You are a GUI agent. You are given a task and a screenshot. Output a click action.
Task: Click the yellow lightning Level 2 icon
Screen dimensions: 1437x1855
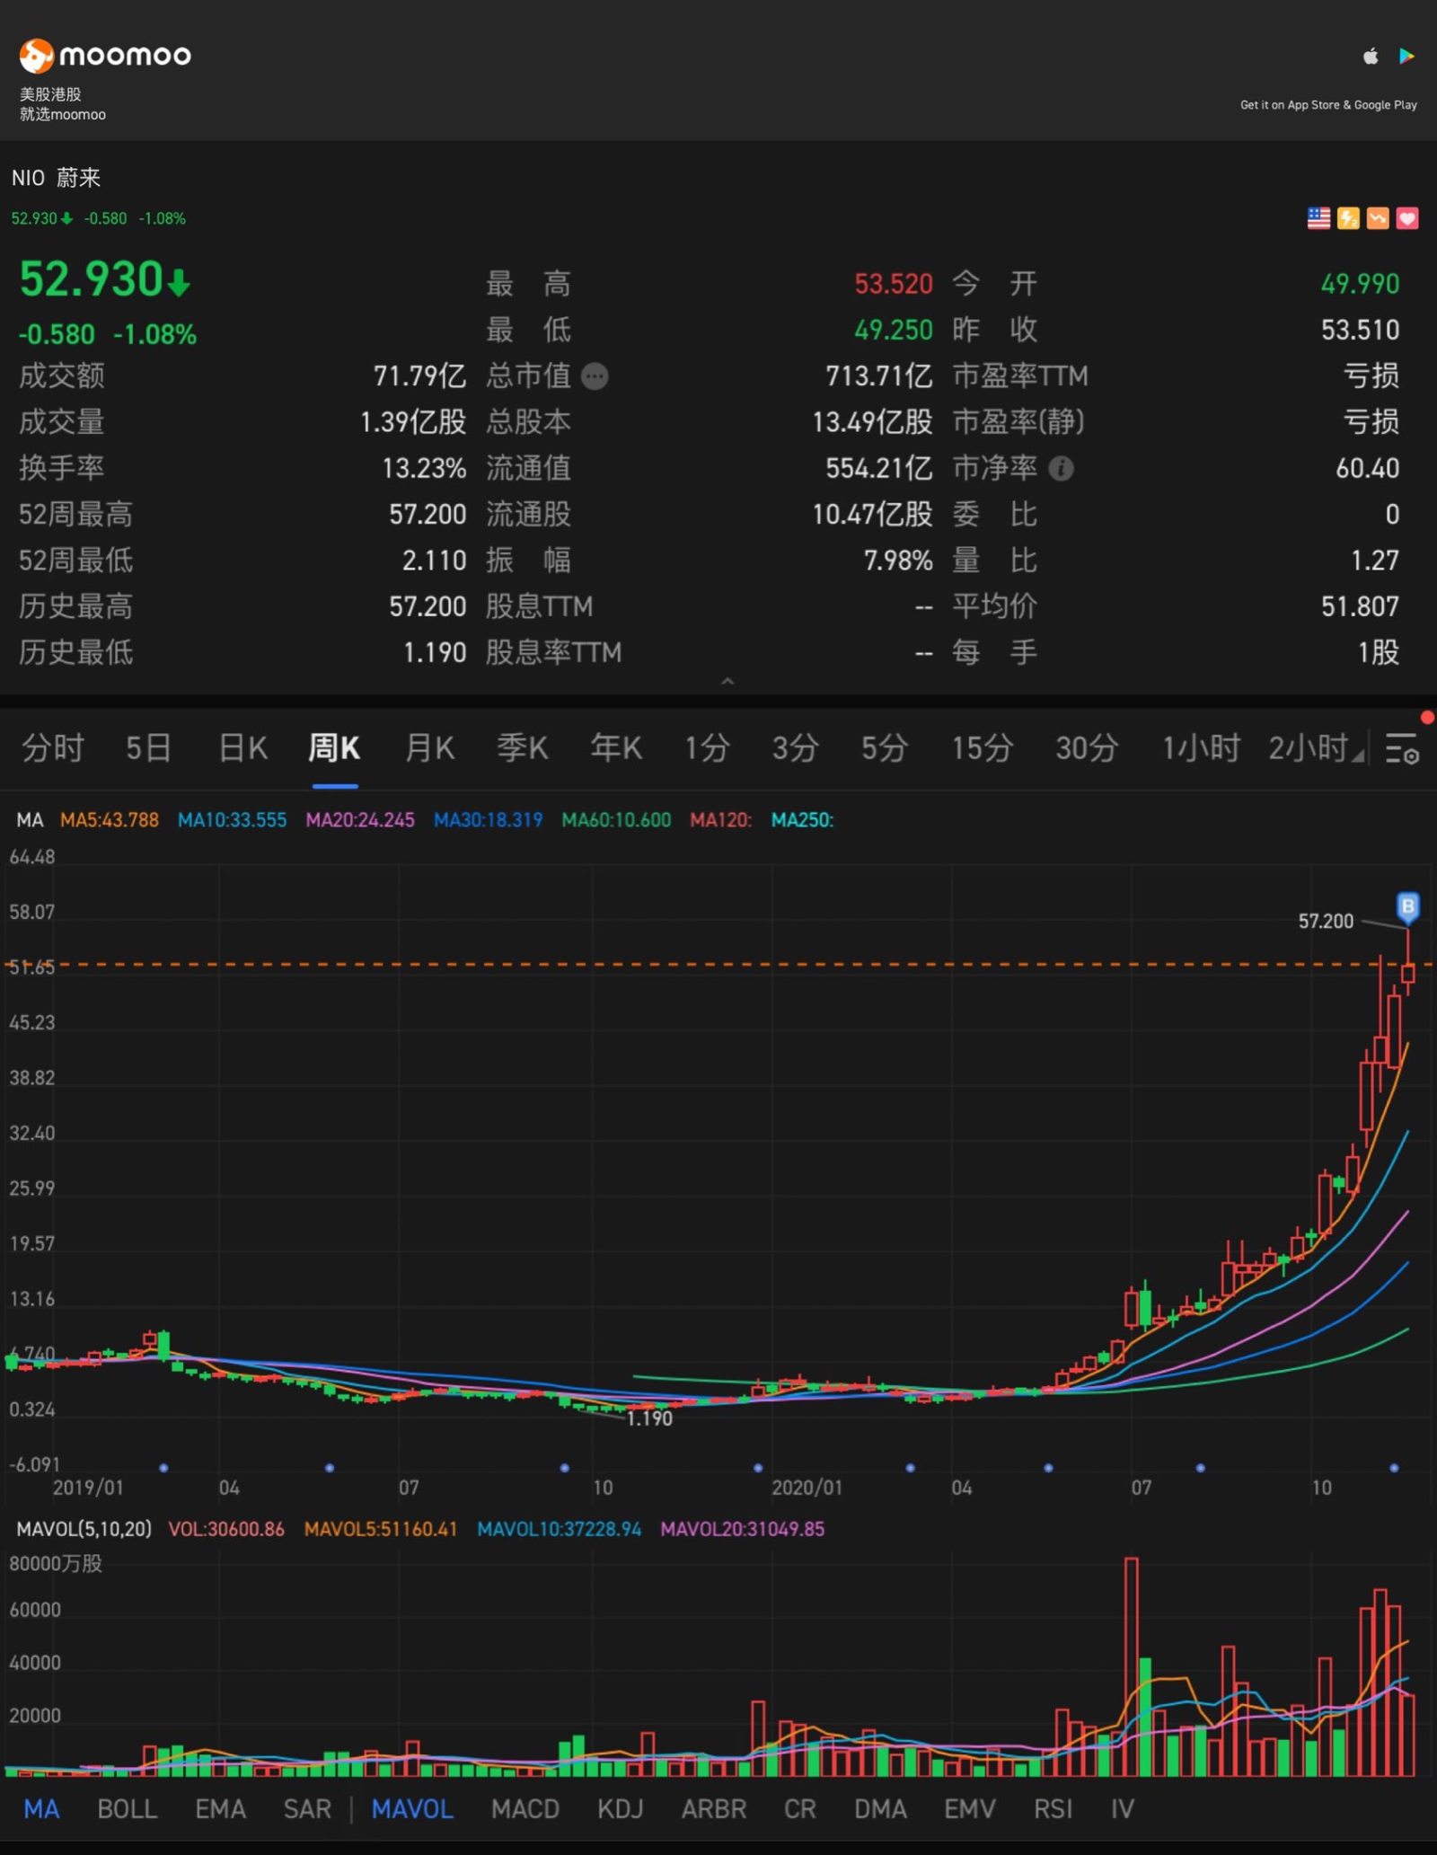click(x=1348, y=218)
